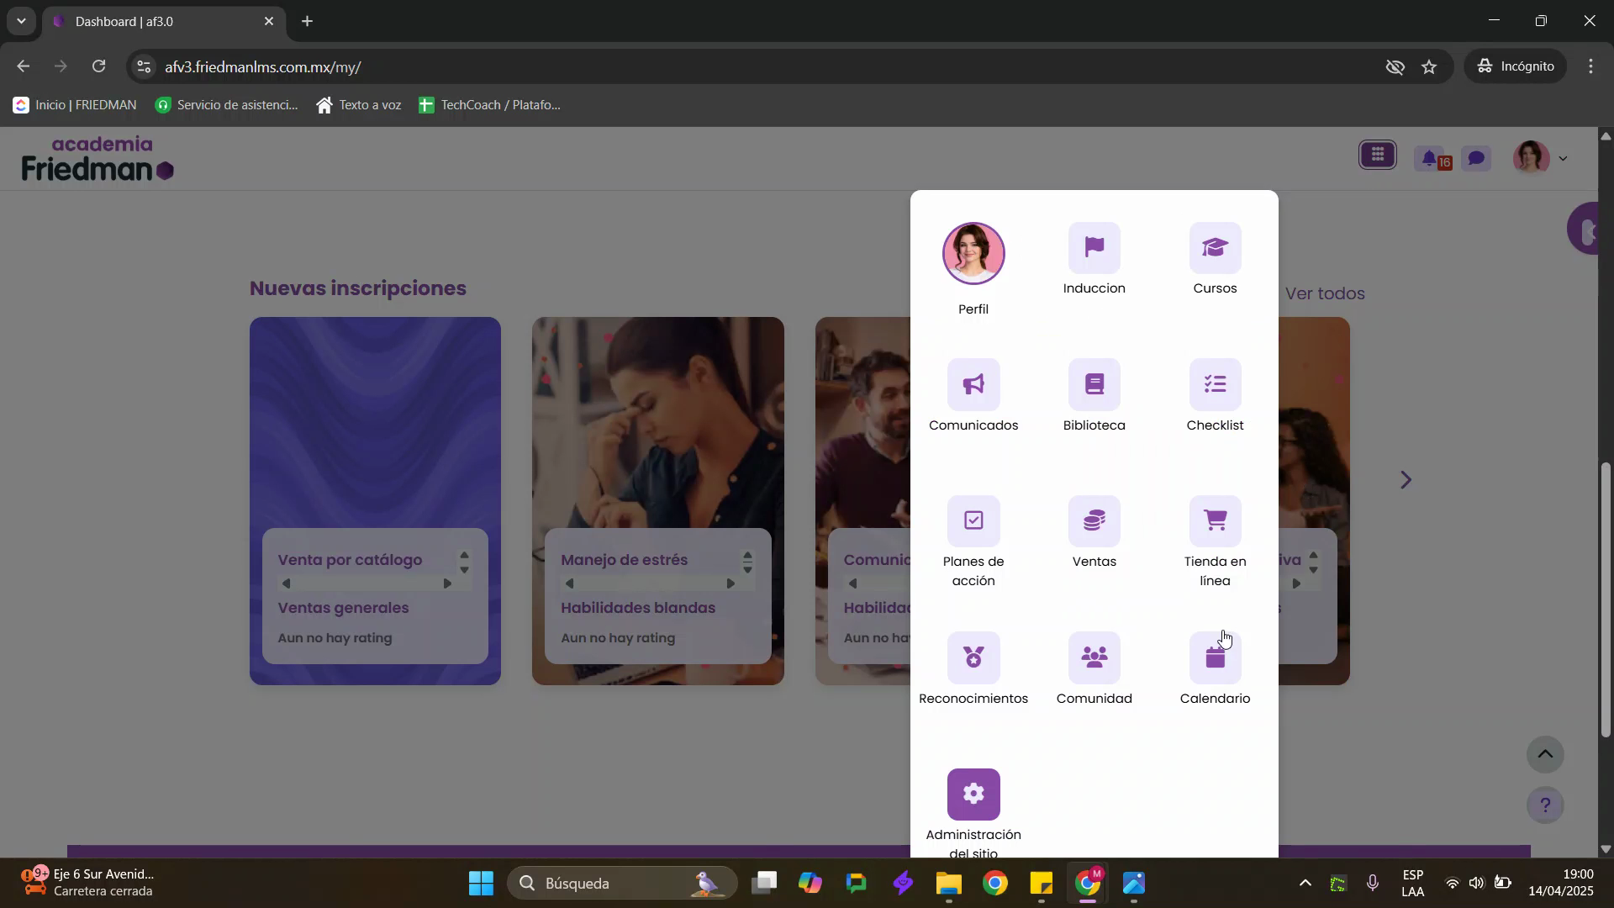Image resolution: width=1614 pixels, height=908 pixels.
Task: Open Planes de acción menu item
Action: click(x=973, y=521)
